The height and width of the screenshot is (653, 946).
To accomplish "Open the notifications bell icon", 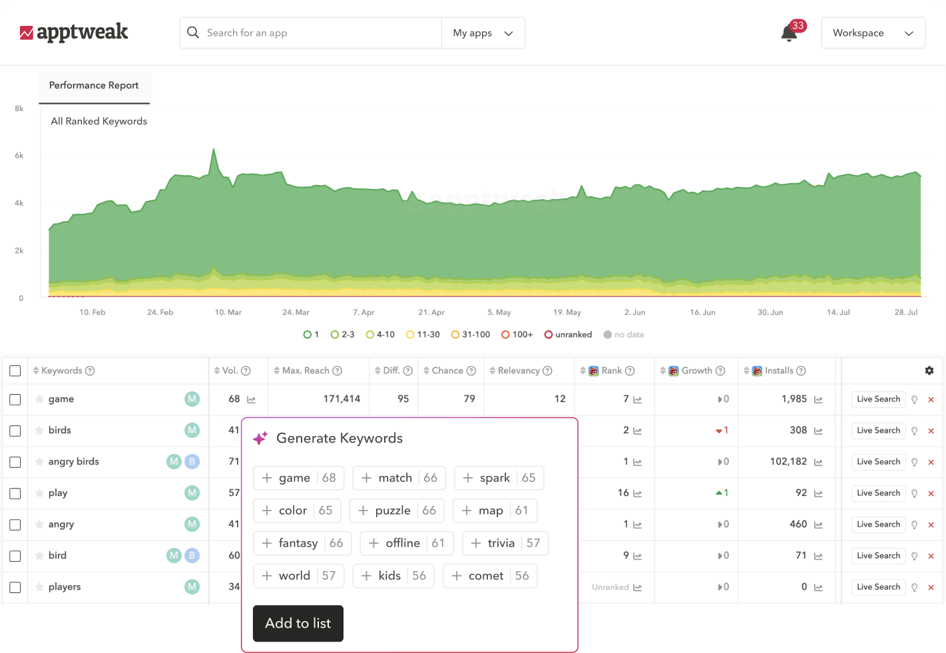I will tap(789, 33).
